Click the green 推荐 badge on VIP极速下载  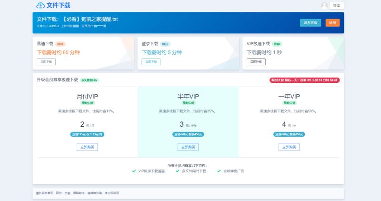tap(277, 44)
